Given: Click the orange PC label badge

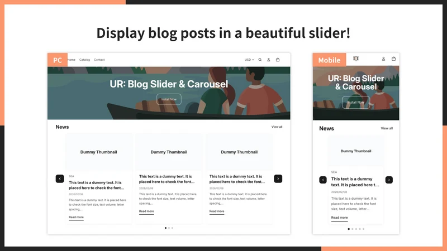Looking at the screenshot, I should coord(58,60).
